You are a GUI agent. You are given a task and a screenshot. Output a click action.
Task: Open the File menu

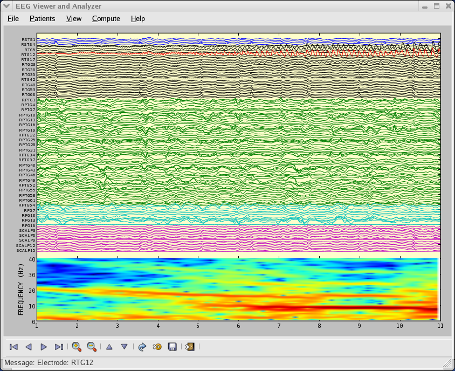tap(13, 18)
